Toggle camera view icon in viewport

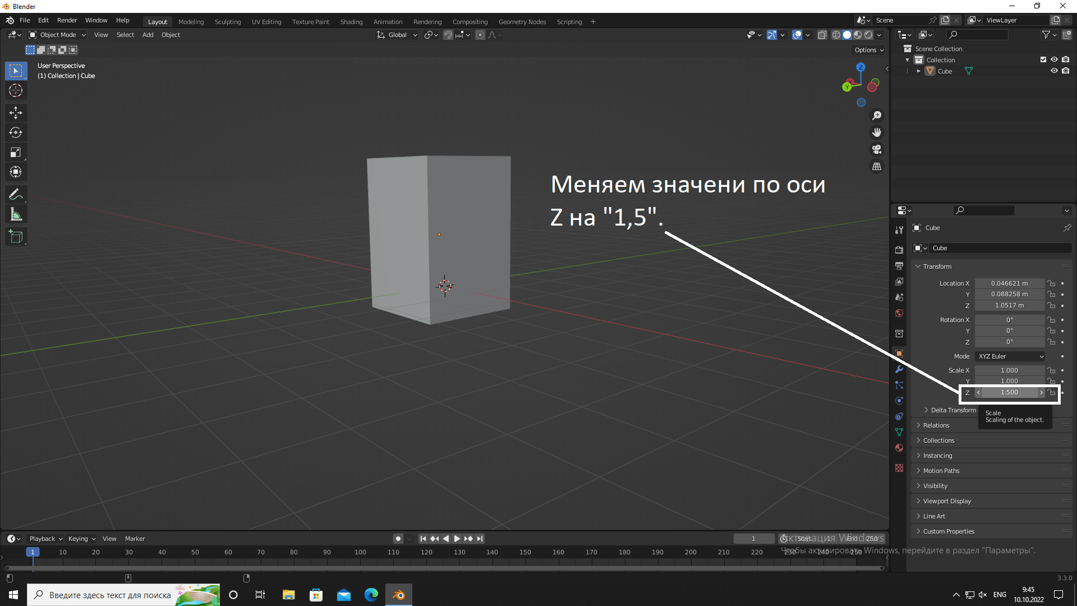(877, 149)
